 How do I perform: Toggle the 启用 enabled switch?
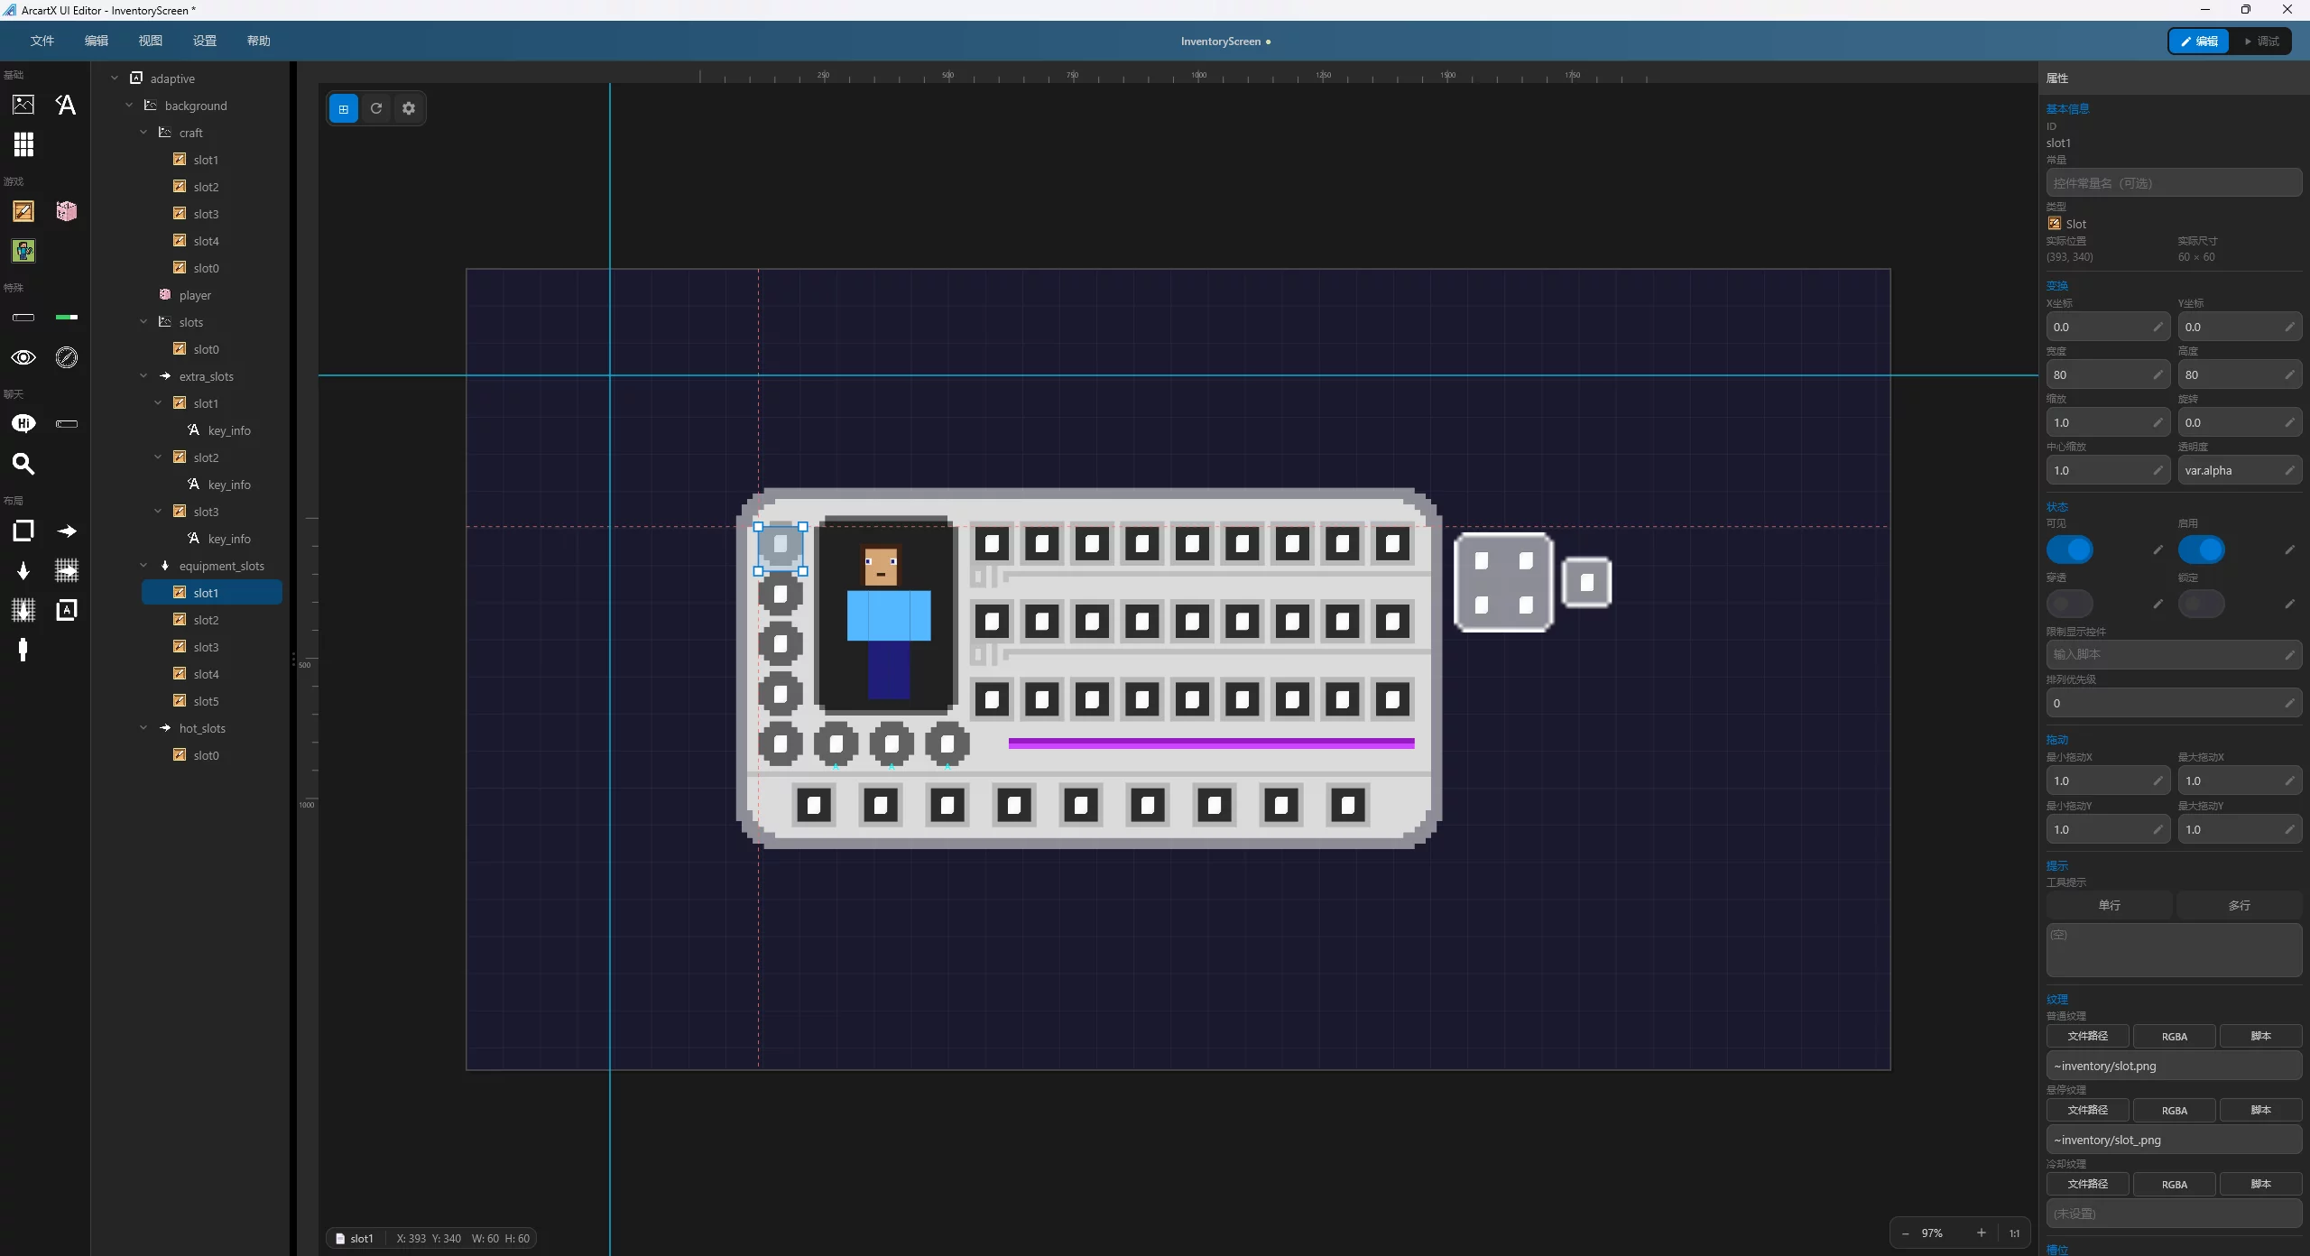pyautogui.click(x=2201, y=549)
